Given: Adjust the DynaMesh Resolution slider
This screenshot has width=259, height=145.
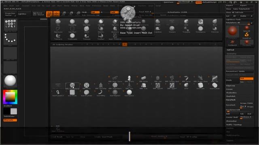Looking at the screenshot, I should pyautogui.click(x=239, y=110).
